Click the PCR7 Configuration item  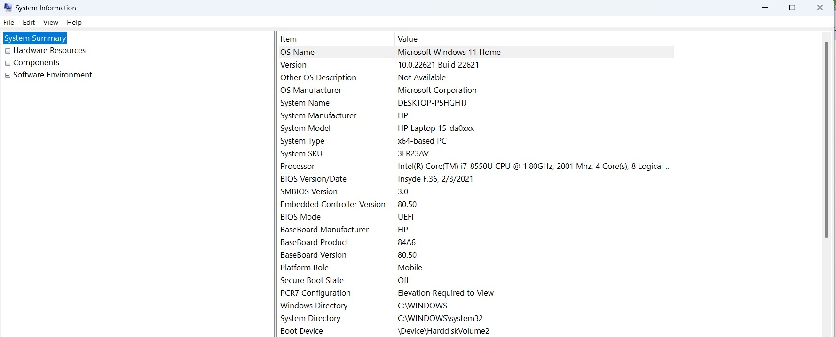click(x=315, y=293)
